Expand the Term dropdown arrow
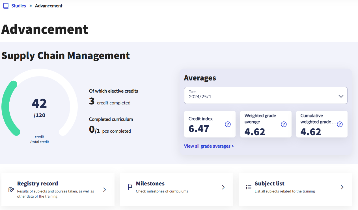Viewport: 358px width, 210px height. pyautogui.click(x=341, y=96)
